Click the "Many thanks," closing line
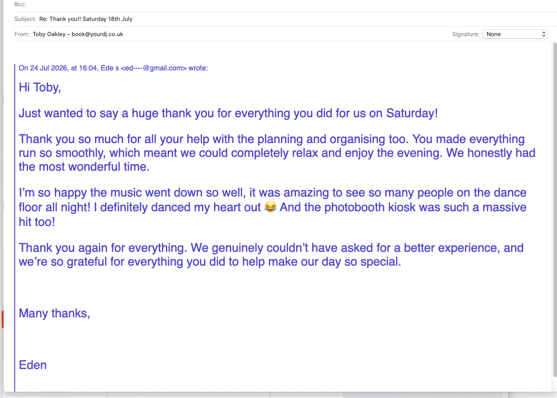Viewport: 557px width, 398px height. coord(54,313)
